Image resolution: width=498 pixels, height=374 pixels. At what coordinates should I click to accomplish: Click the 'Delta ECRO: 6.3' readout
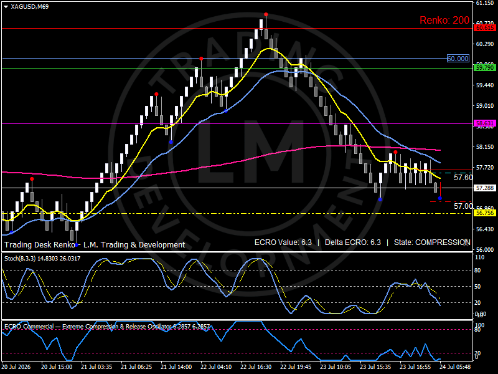(352, 242)
